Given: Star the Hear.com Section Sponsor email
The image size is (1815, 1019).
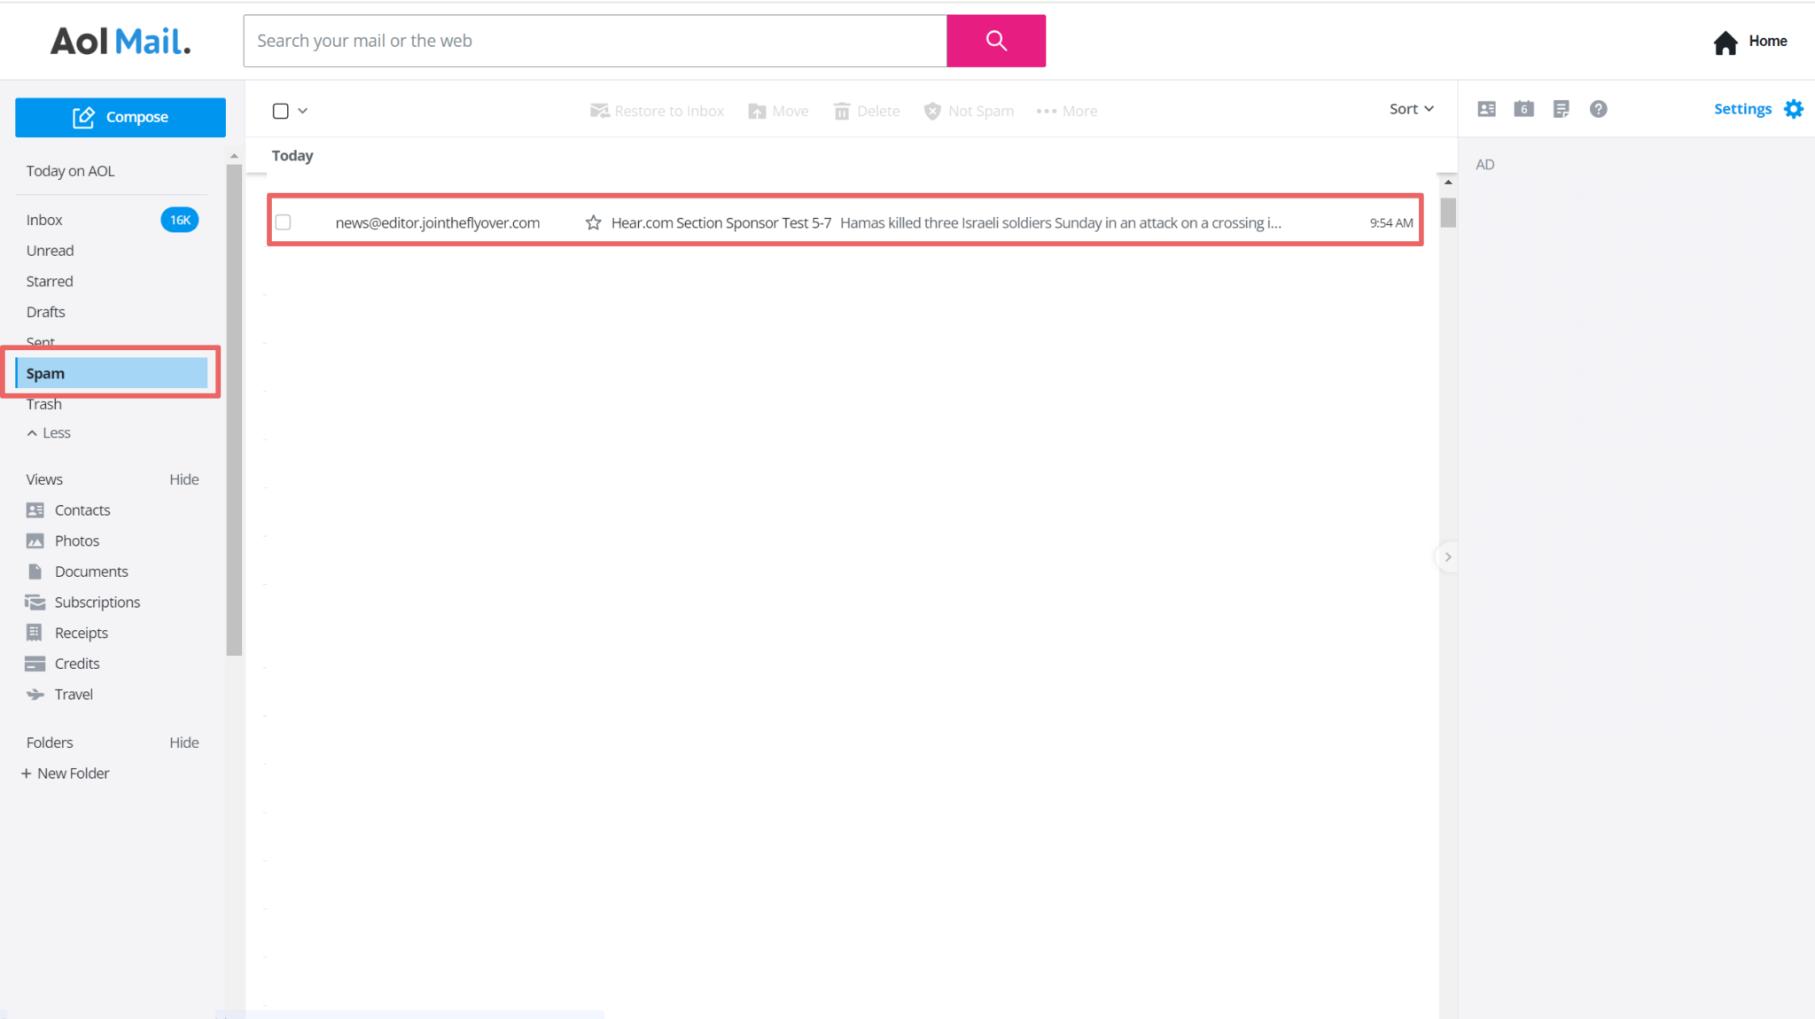Looking at the screenshot, I should [591, 222].
